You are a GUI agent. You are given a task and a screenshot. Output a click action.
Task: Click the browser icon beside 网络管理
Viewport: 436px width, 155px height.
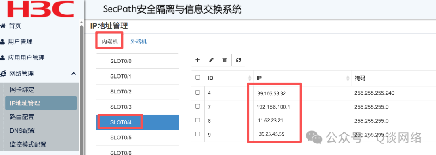click(3, 74)
